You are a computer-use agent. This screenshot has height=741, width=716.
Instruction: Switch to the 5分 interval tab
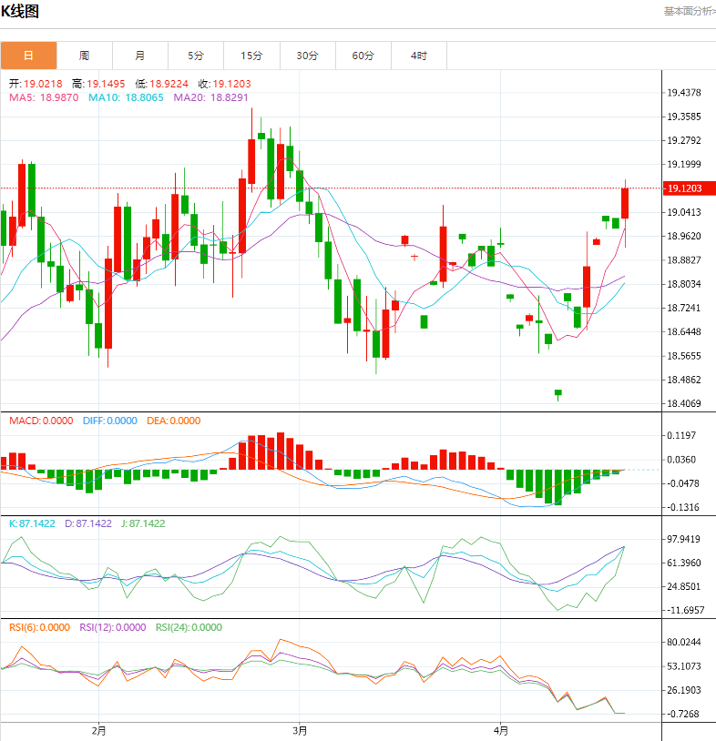coord(196,56)
